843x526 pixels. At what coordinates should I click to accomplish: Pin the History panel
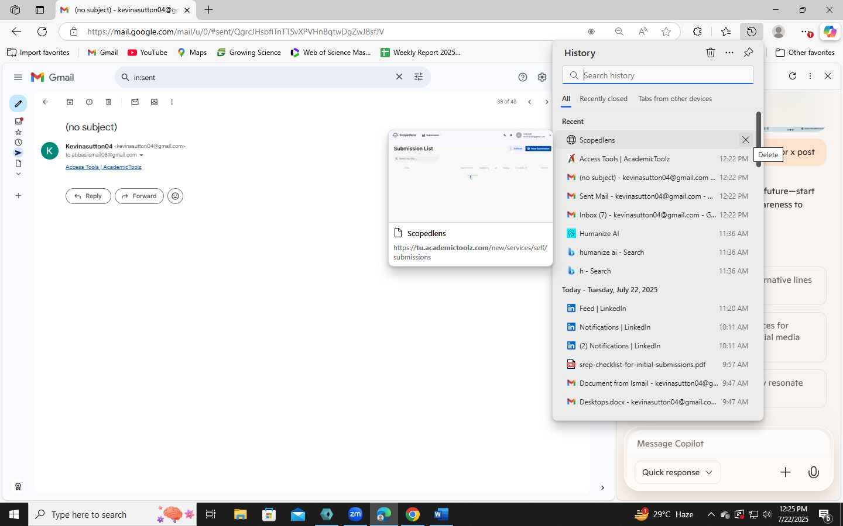coord(748,53)
